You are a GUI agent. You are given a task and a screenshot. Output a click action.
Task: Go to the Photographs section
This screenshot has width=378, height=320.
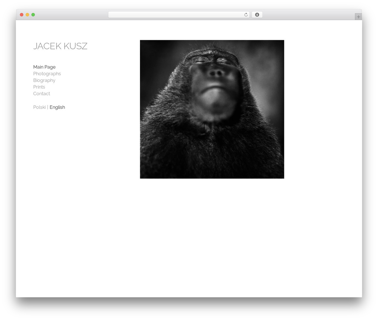click(x=47, y=74)
